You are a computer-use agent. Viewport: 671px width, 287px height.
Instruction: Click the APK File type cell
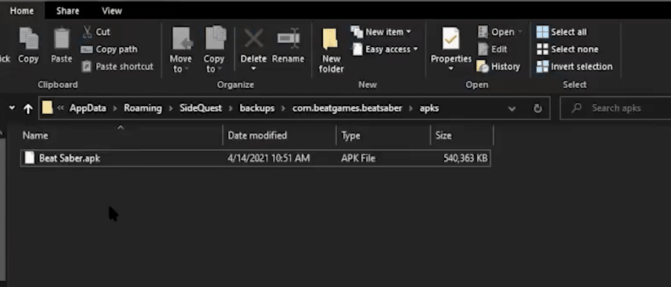tap(358, 159)
